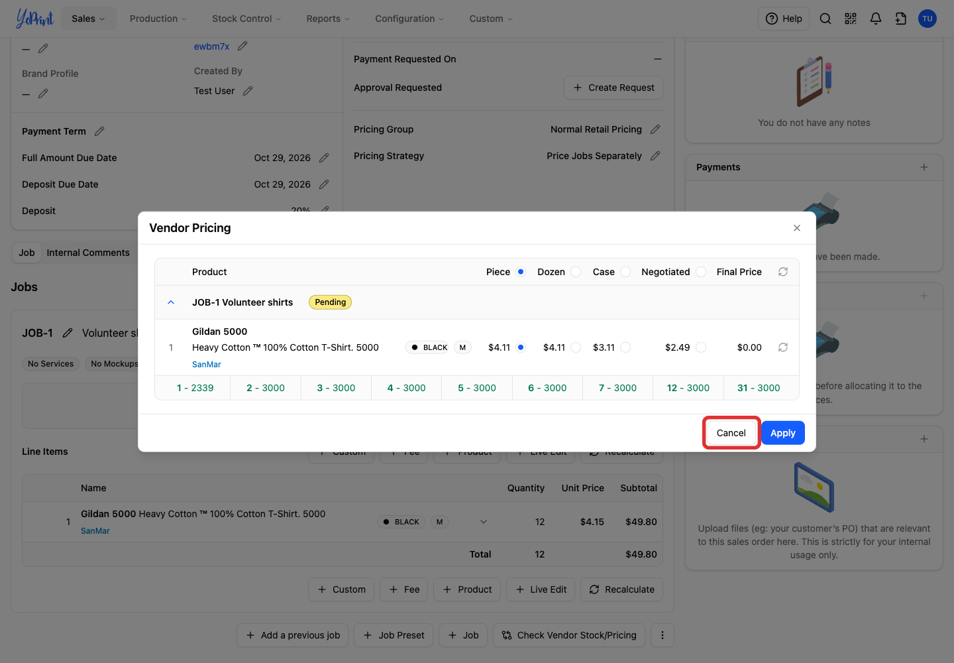Image resolution: width=954 pixels, height=663 pixels.
Task: Click the YoPrint logo
Action: (34, 19)
